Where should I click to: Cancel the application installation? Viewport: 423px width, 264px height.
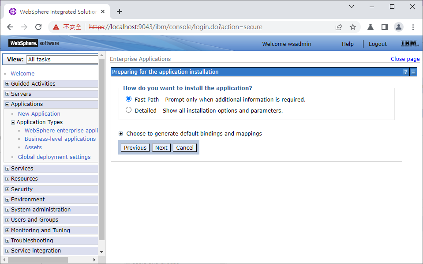tap(185, 147)
